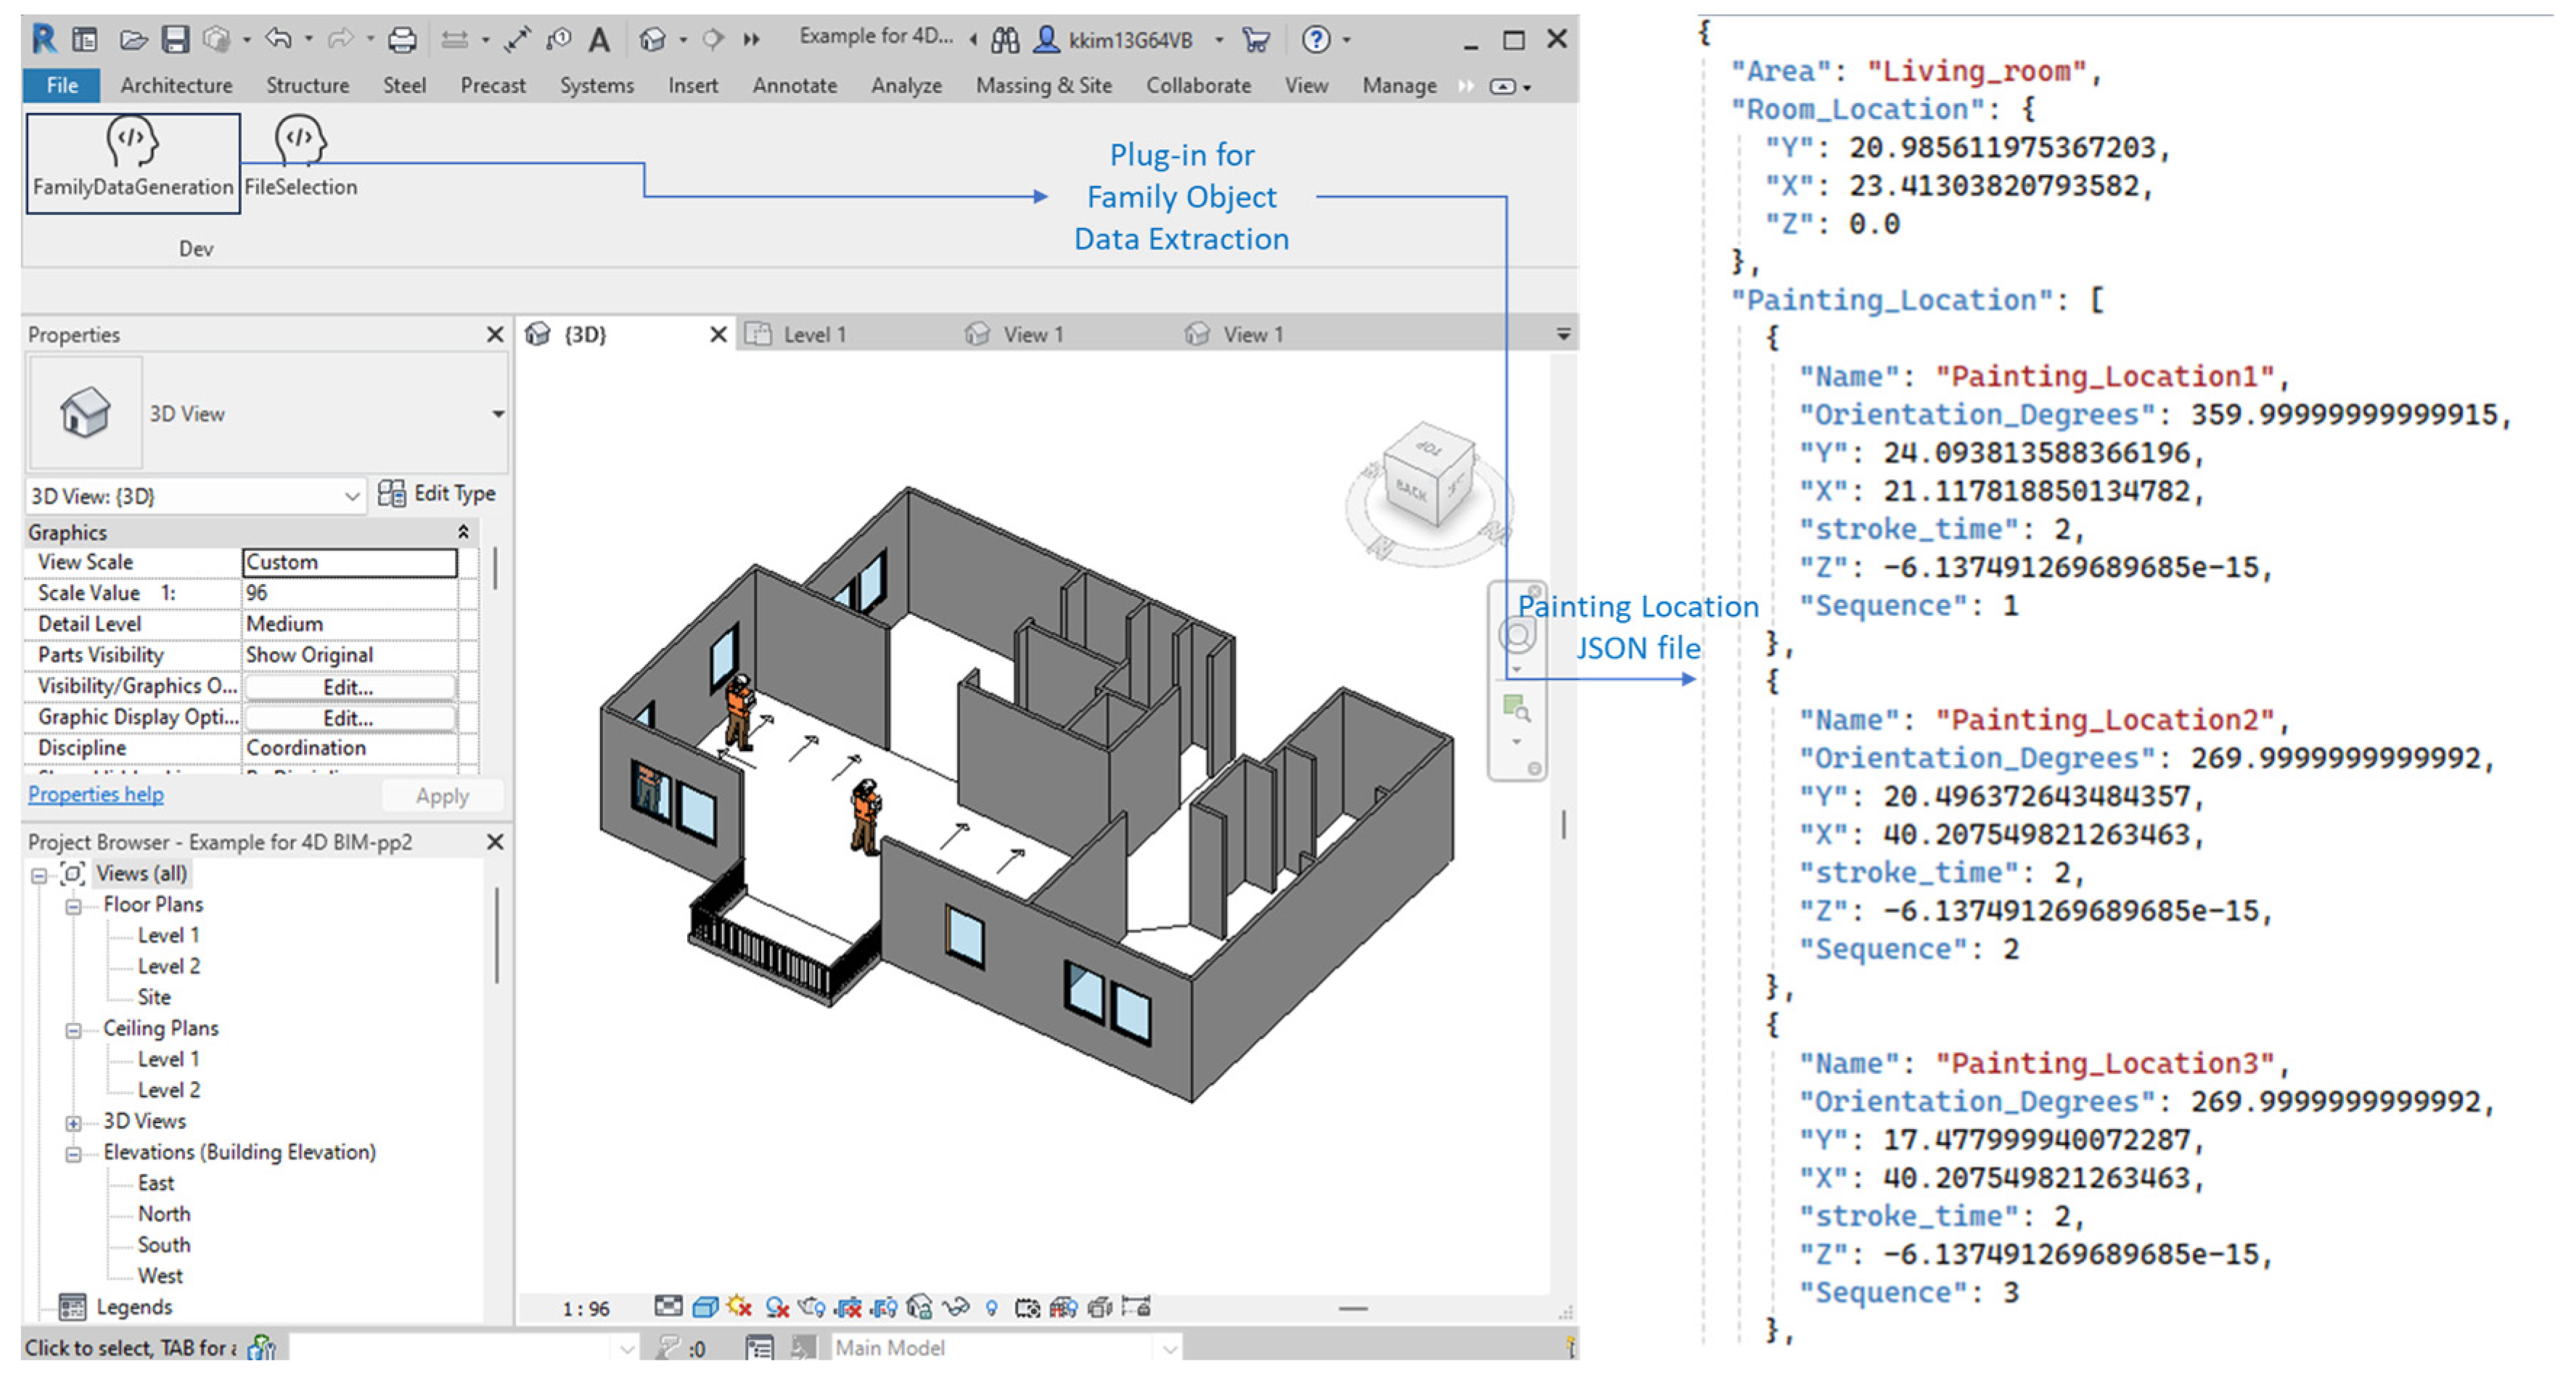Expand the 3D Views tree node
2576x1383 pixels.
click(x=73, y=1123)
